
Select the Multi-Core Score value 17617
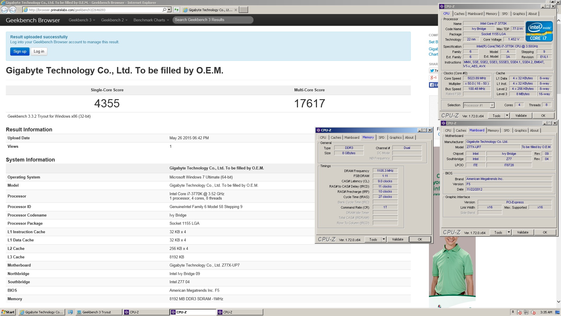click(309, 104)
